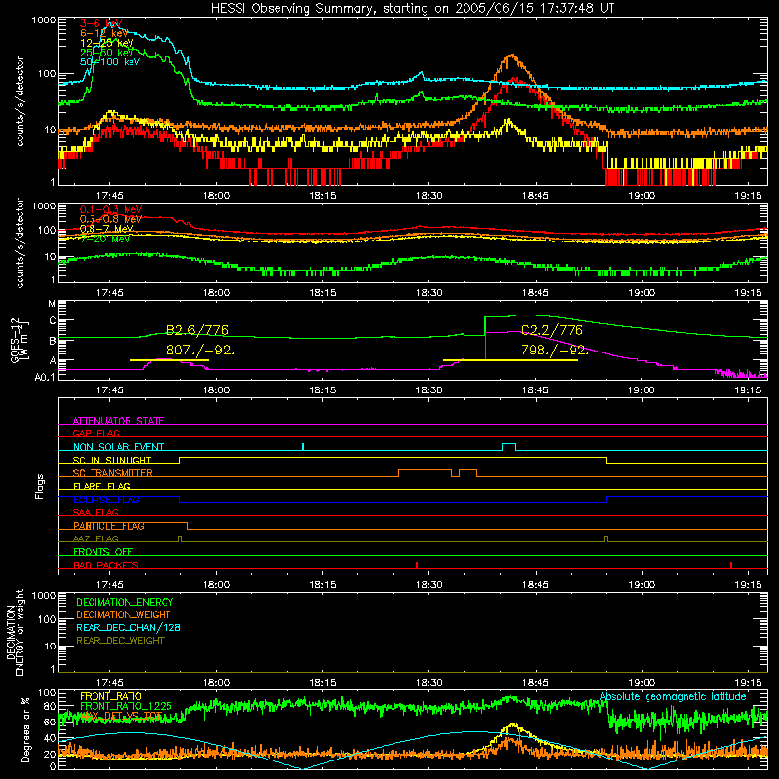The height and width of the screenshot is (779, 779).
Task: Click the first red BAD_PACKETS spike
Action: click(417, 565)
